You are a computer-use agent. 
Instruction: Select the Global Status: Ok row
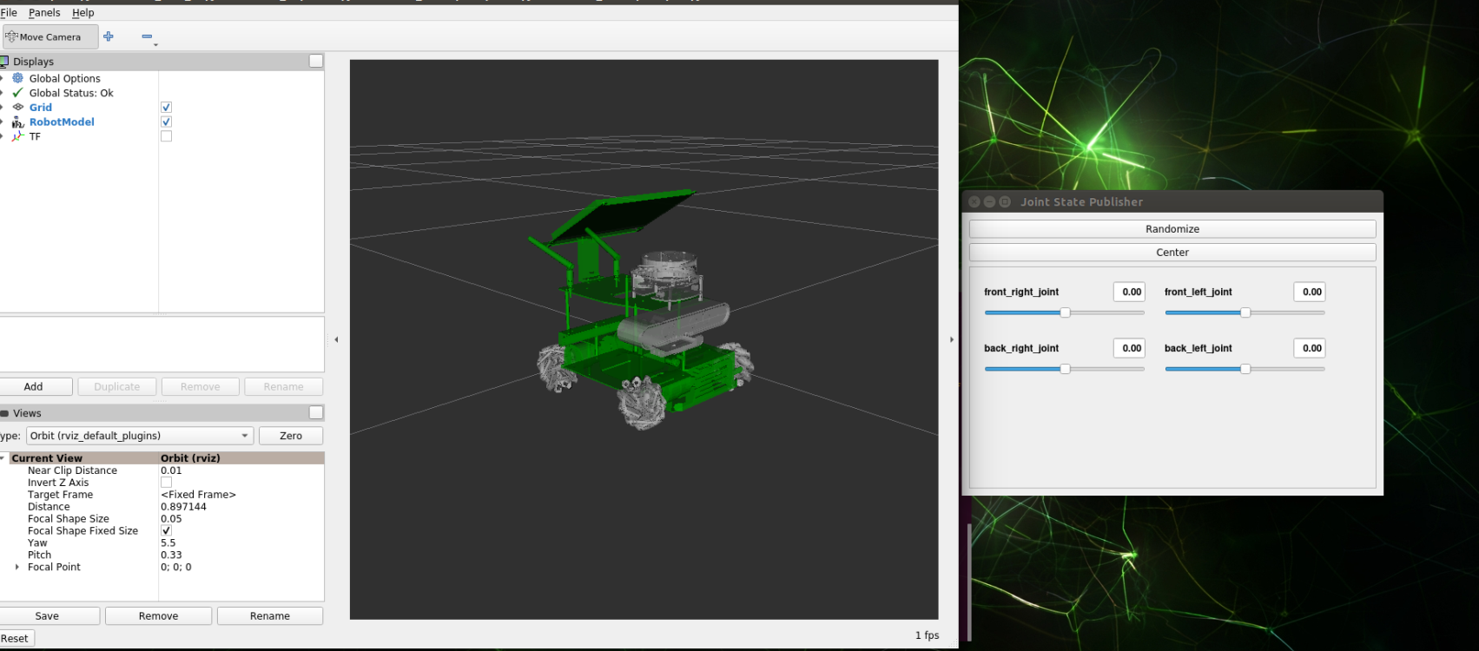pyautogui.click(x=71, y=93)
